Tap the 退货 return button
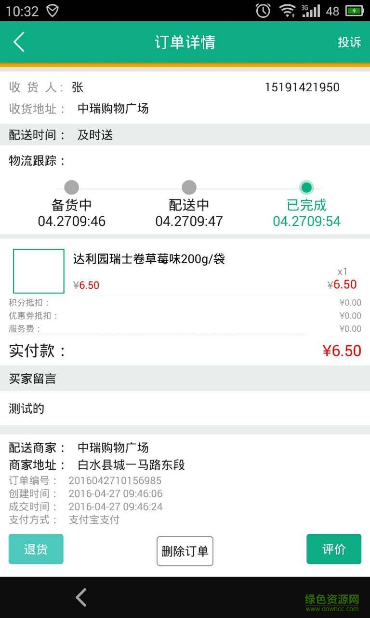This screenshot has height=618, width=370. click(x=36, y=549)
